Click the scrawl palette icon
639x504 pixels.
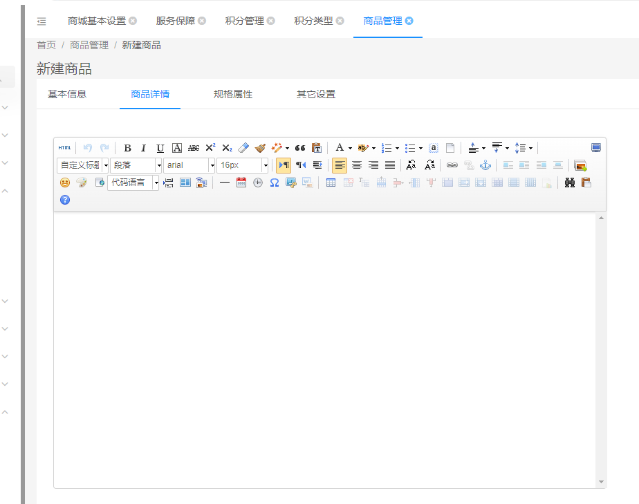[82, 183]
